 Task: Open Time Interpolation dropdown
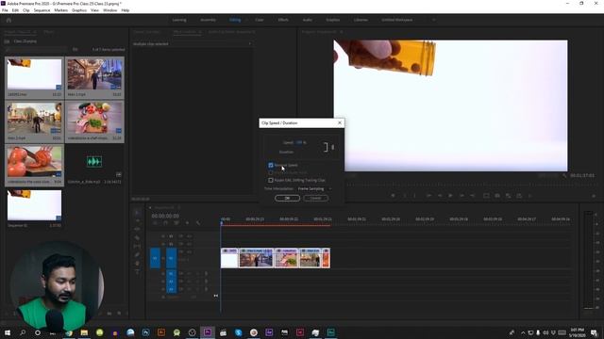(x=314, y=188)
